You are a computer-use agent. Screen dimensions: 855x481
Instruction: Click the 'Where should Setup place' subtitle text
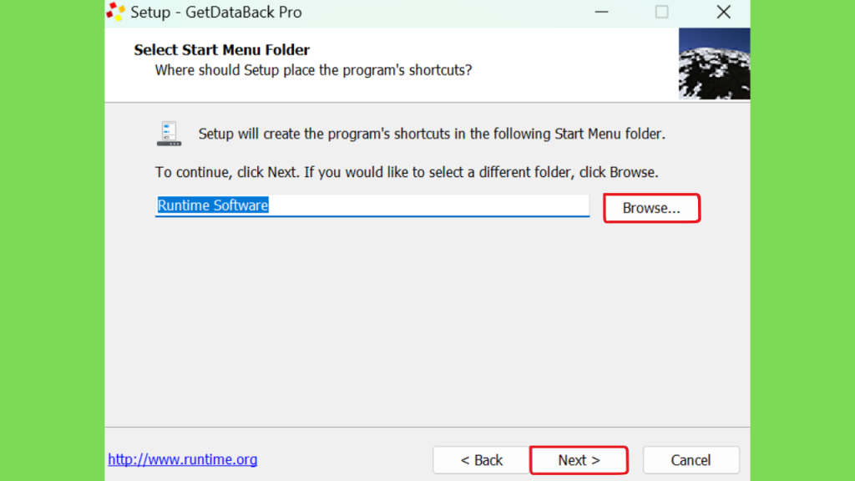click(314, 70)
